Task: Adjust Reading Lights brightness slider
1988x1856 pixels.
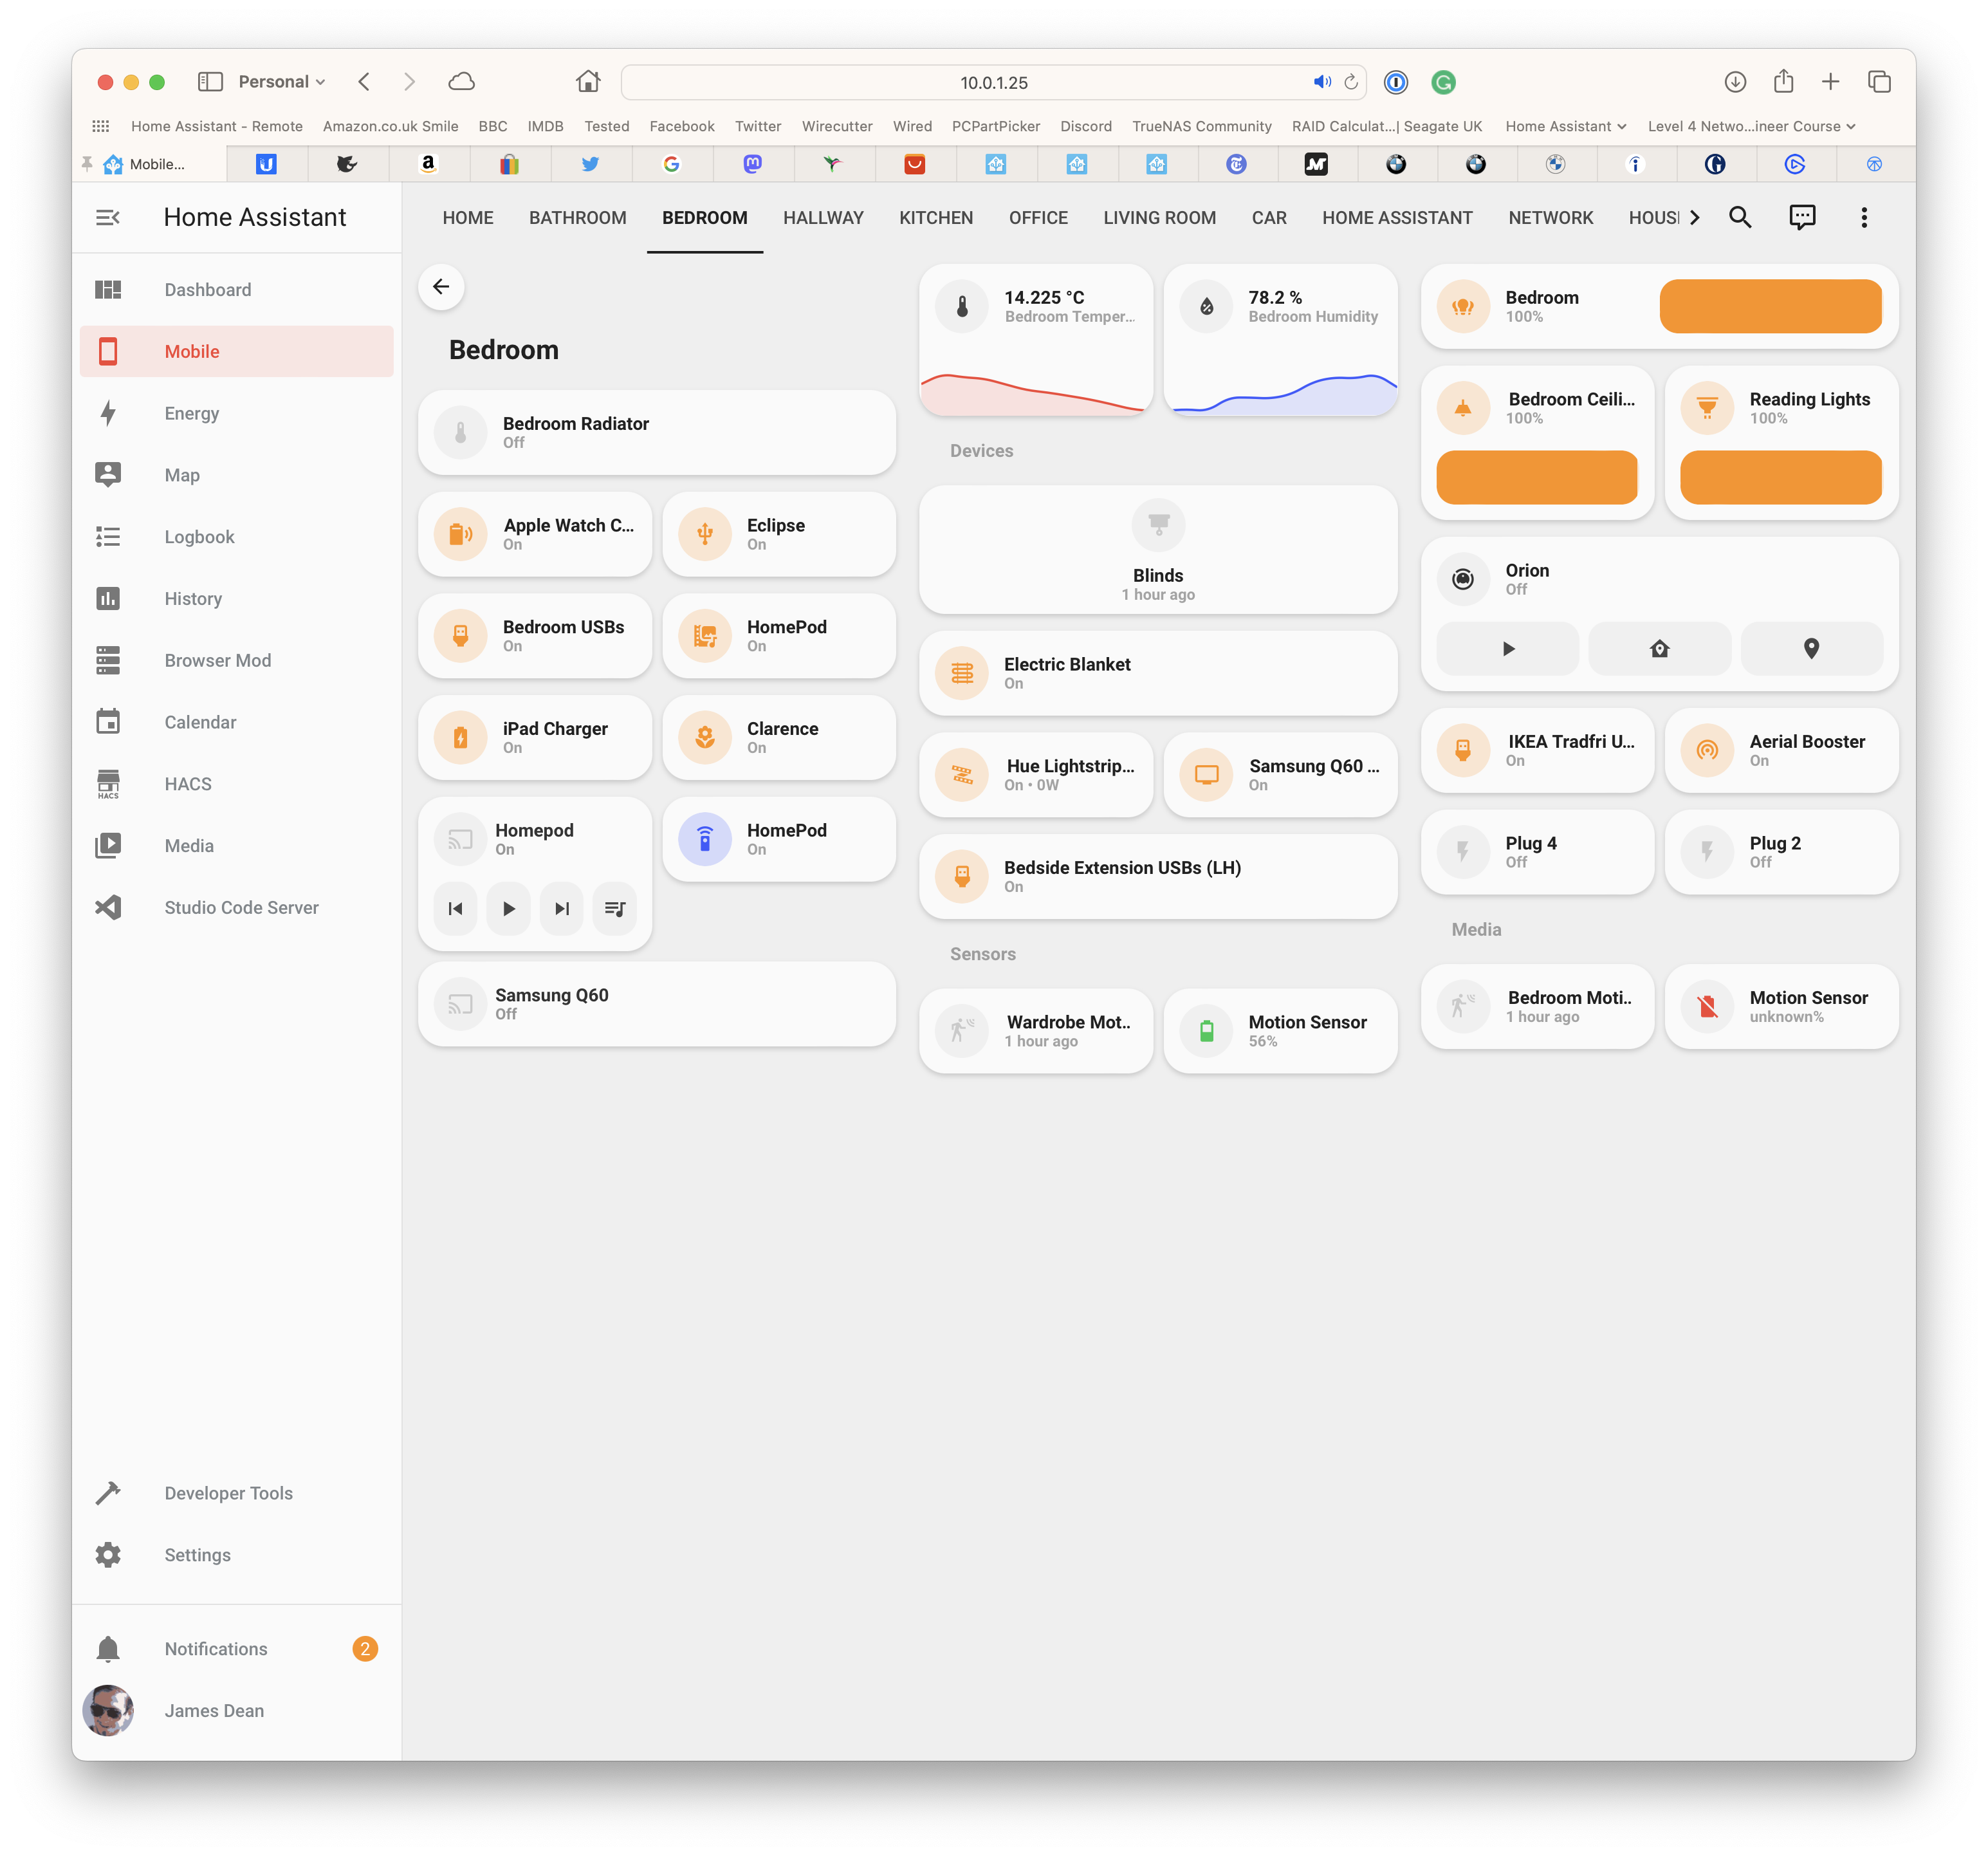Action: [1781, 478]
